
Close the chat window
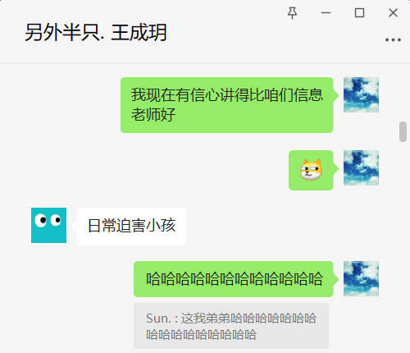[393, 13]
